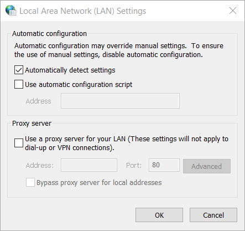Select the proxy server Address input box
This screenshot has height=231, width=245.
click(x=89, y=165)
